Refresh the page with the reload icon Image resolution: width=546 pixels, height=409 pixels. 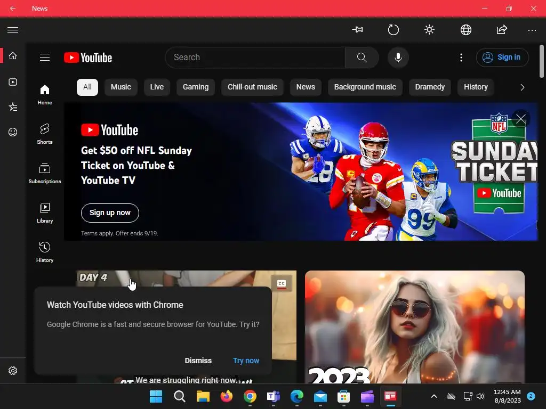pyautogui.click(x=394, y=30)
